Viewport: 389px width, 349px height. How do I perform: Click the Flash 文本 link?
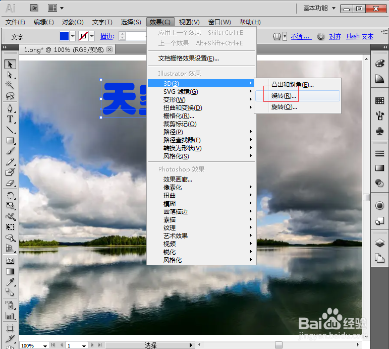click(360, 36)
